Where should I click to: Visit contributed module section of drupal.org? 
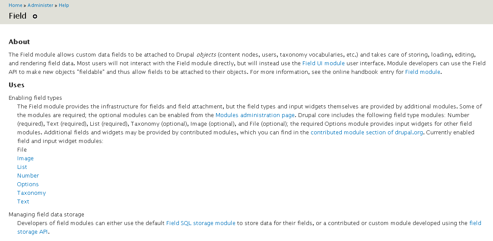(x=366, y=133)
